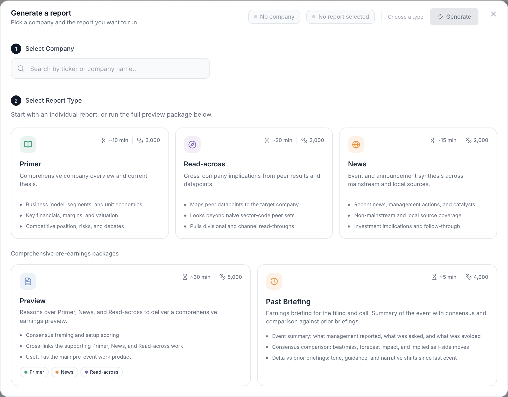This screenshot has height=397, width=508.
Task: Click 'Useful as the main pre-event work product'
Action: [x=78, y=357]
